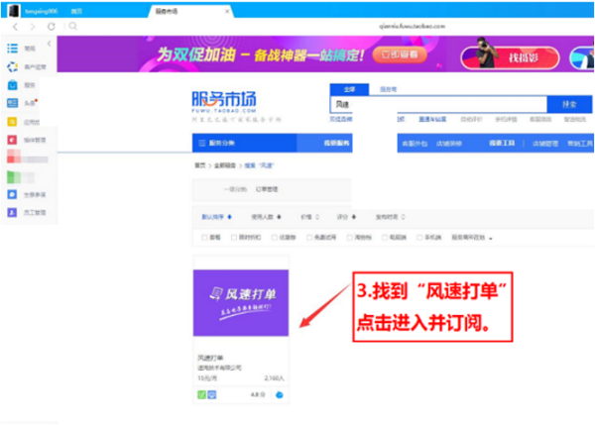Screen dimensions: 595x425
Task: Click the browser back arrow
Action: click(x=15, y=27)
